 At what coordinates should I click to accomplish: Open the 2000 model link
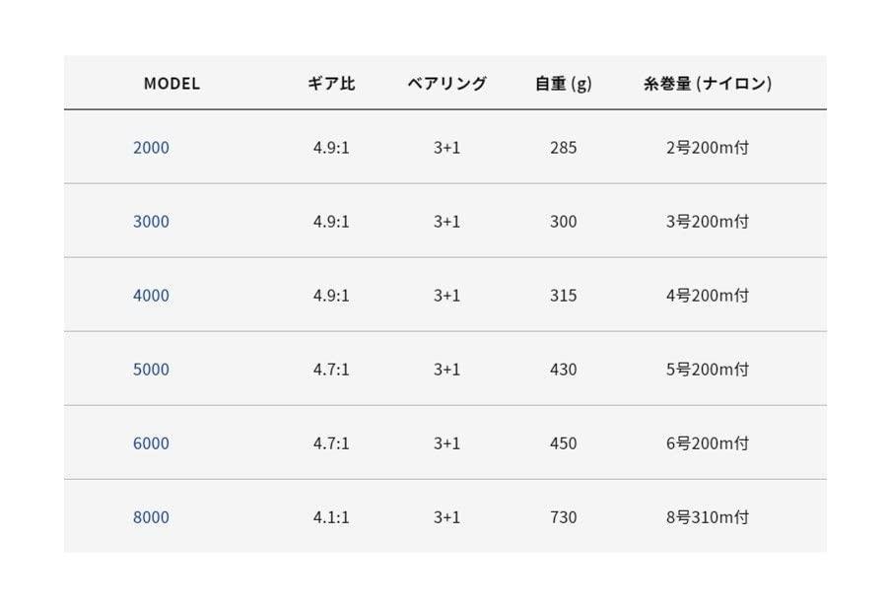pyautogui.click(x=151, y=148)
